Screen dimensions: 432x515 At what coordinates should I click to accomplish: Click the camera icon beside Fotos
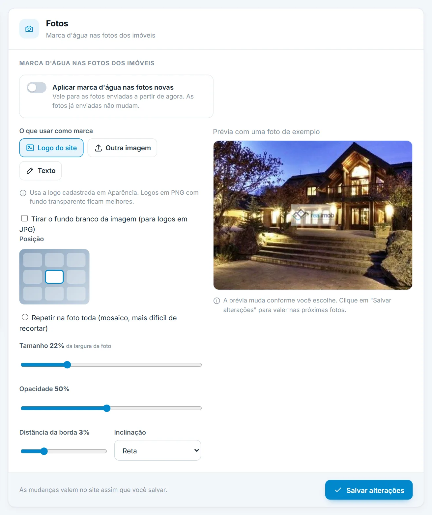click(x=29, y=29)
